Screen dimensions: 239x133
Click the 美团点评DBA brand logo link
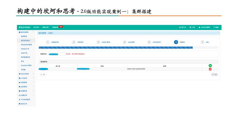click(x=24, y=27)
